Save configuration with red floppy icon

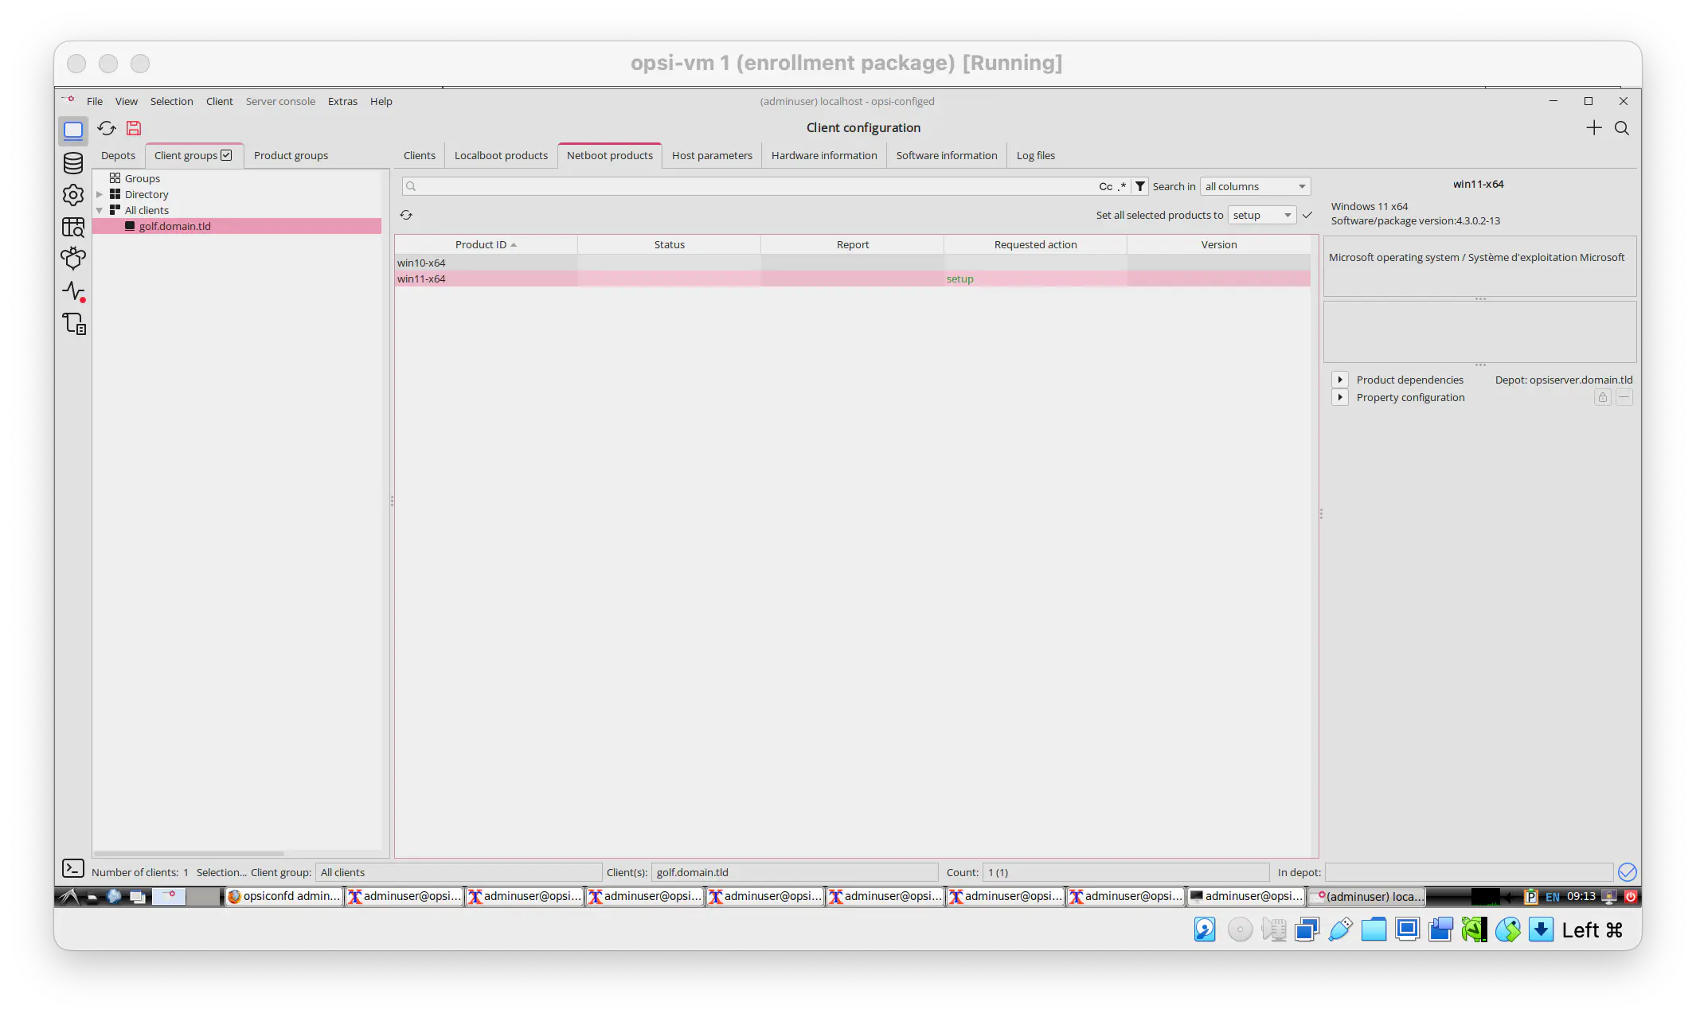(134, 128)
